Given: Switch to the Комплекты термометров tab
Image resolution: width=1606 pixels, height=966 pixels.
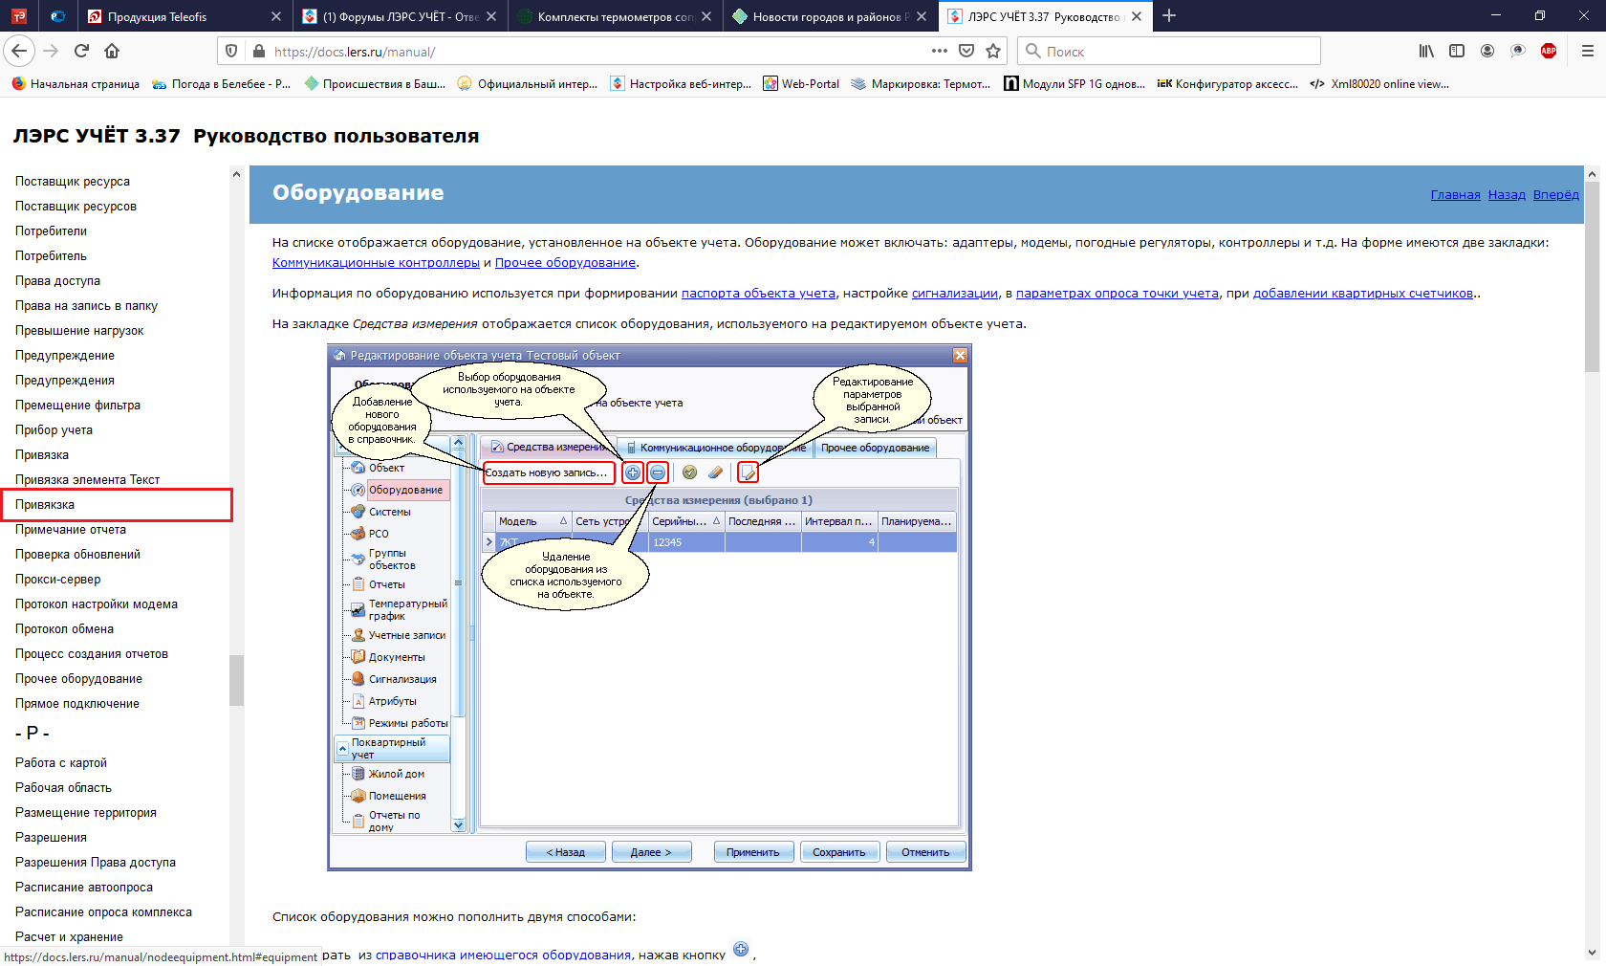Looking at the screenshot, I should click(x=615, y=16).
